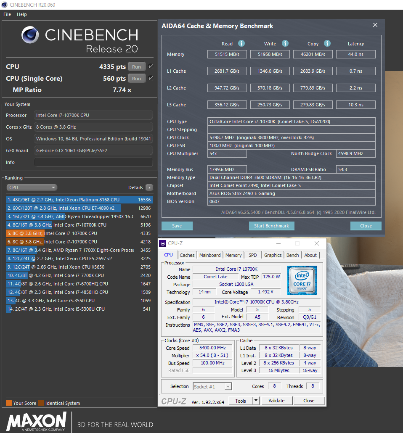Select the Ryzen 7 1700X ranking row
403x433 pixels.
click(x=79, y=250)
